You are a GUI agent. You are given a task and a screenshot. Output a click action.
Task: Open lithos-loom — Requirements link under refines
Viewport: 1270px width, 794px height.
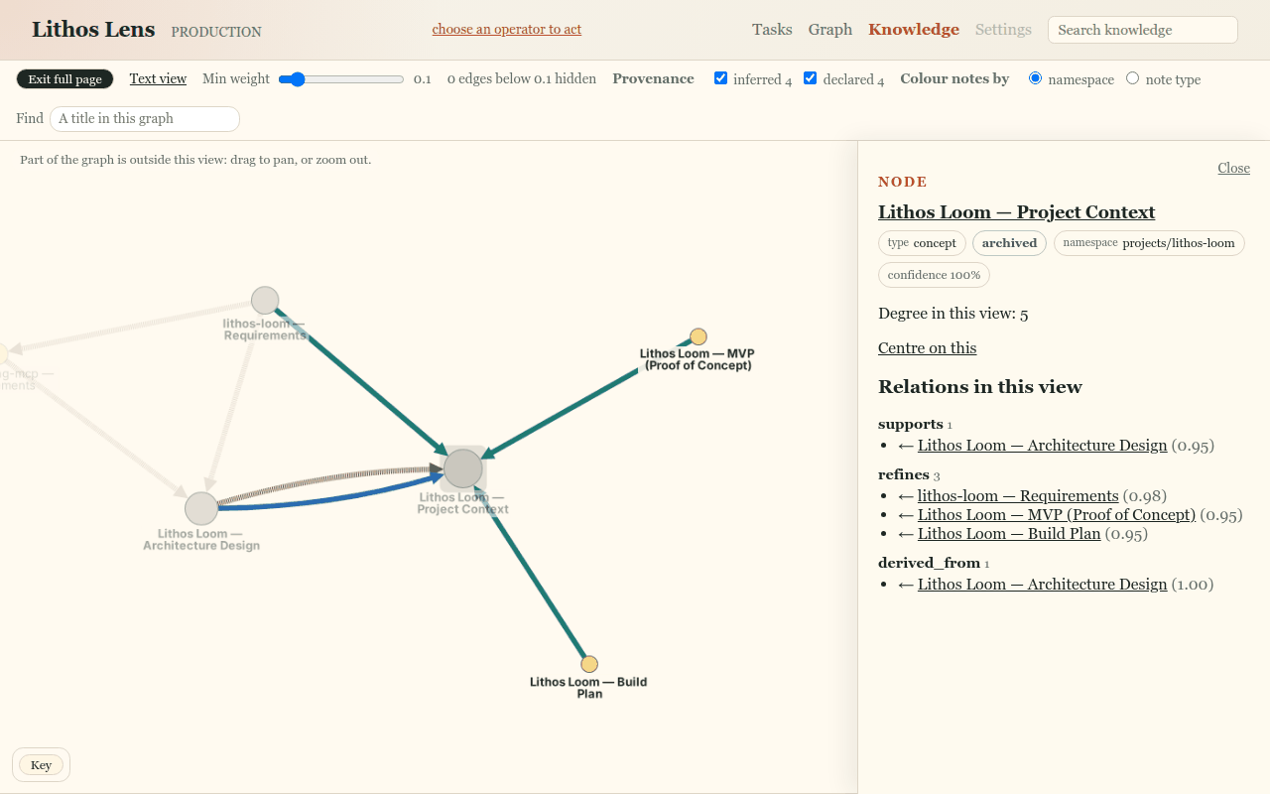[x=1018, y=496]
